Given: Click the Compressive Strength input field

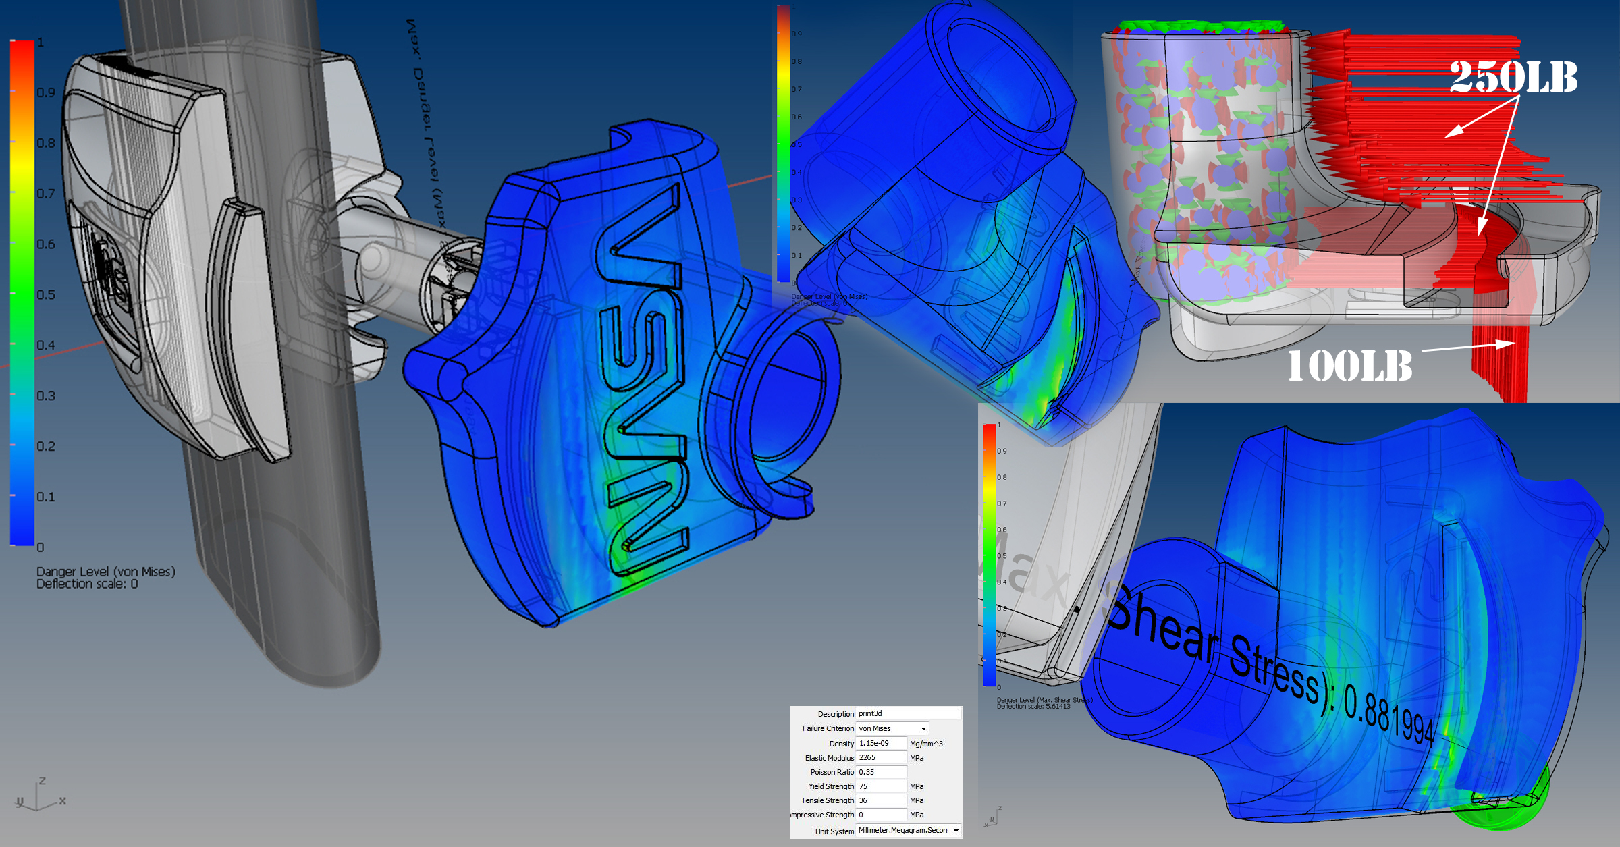Looking at the screenshot, I should coord(881,815).
